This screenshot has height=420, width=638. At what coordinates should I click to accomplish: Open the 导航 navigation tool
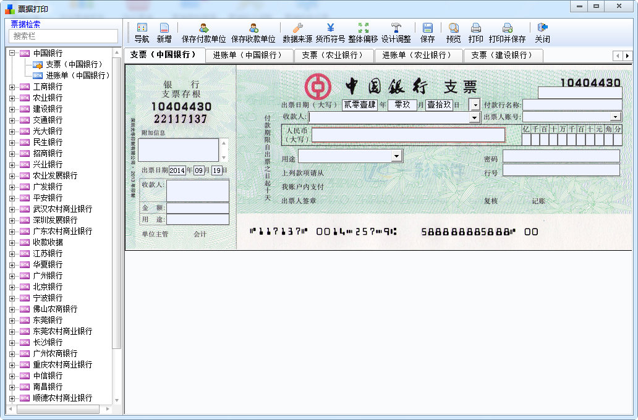[142, 33]
